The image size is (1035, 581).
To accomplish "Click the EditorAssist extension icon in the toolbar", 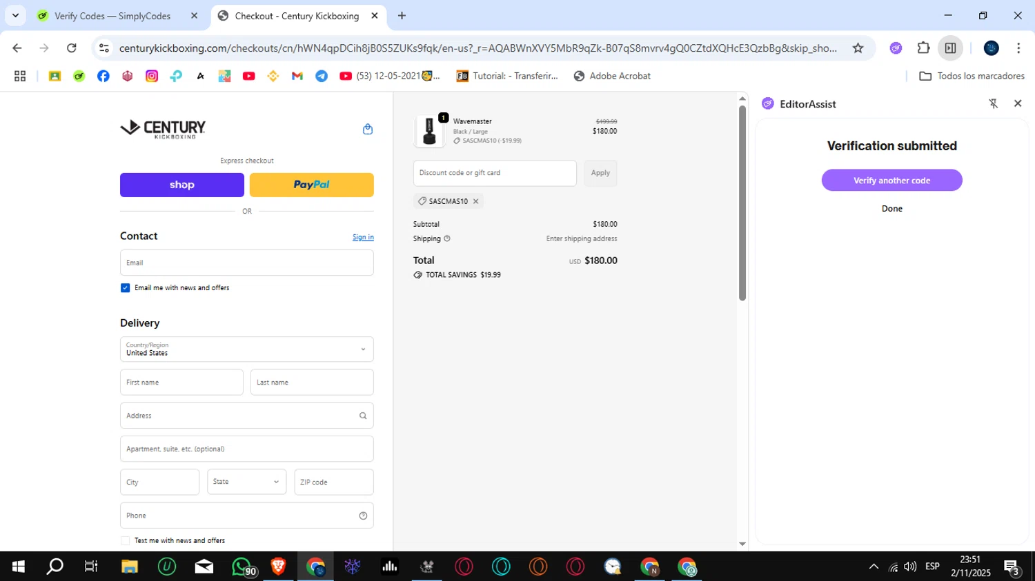I will 896,48.
